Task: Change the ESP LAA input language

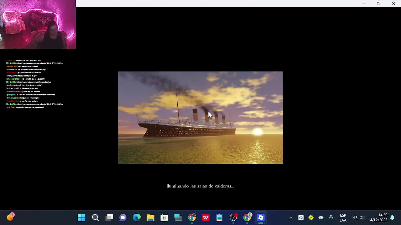Action: [x=343, y=218]
